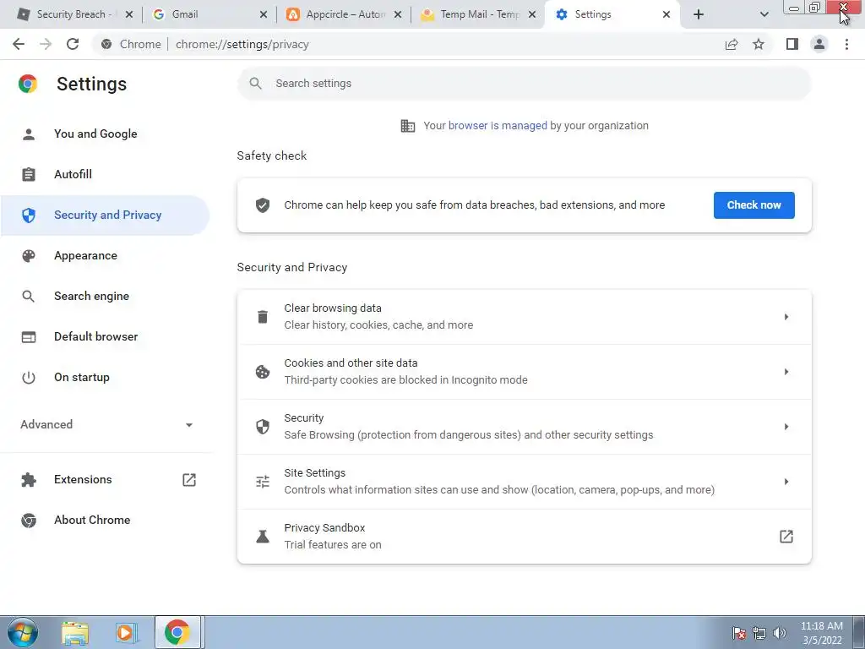Open Search engine settings
865x649 pixels.
pos(105,297)
